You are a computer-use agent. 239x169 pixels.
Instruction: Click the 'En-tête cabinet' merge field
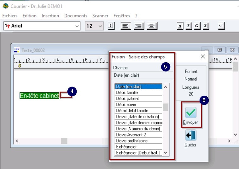39,96
